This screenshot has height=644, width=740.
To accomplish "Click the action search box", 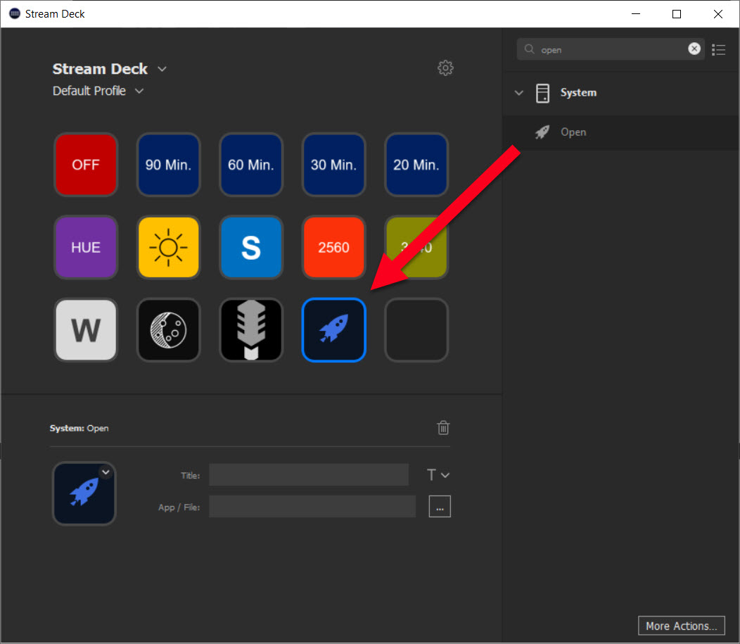I will (611, 49).
